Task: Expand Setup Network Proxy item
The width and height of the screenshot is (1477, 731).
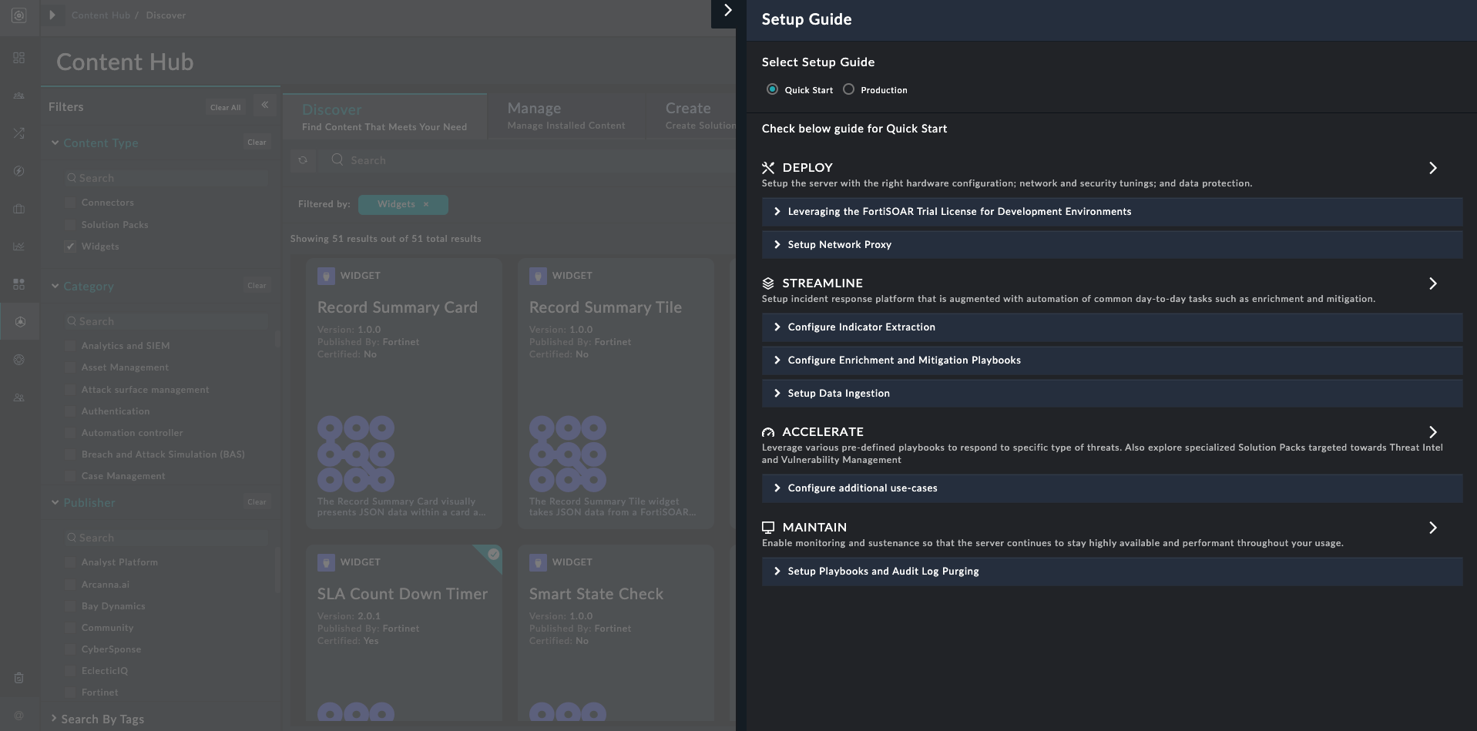Action: coord(839,245)
